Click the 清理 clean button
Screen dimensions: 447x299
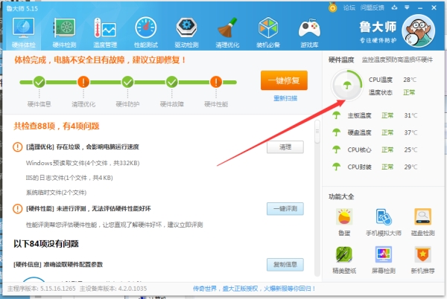coord(285,147)
